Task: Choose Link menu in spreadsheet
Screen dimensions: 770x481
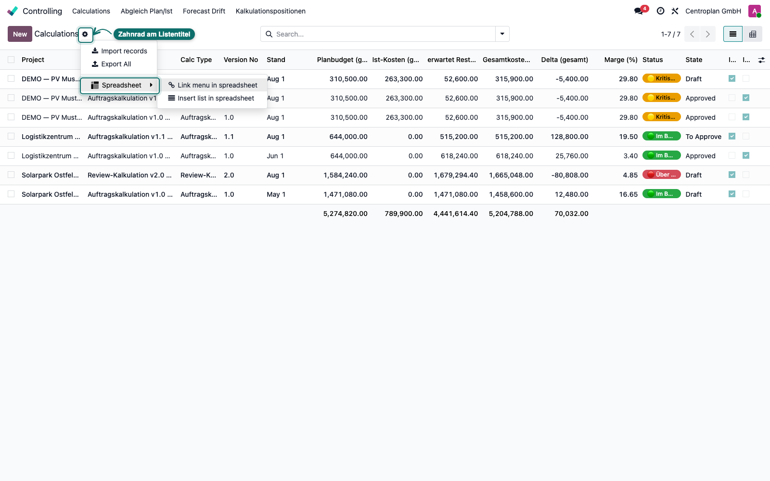Action: click(212, 85)
